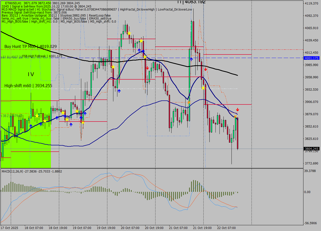Click the blue 4001.175 price tag on the axis
Screen dimensions: 321x231
[x=311, y=58]
